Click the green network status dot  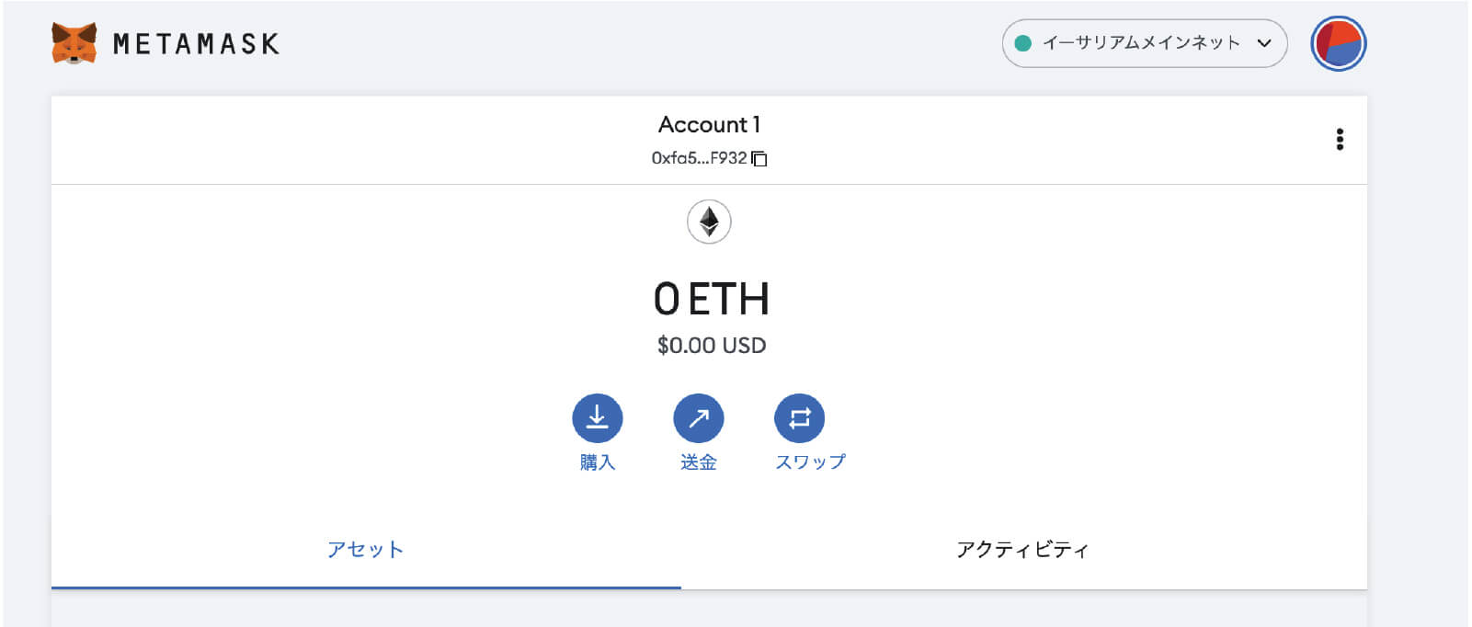click(1022, 43)
